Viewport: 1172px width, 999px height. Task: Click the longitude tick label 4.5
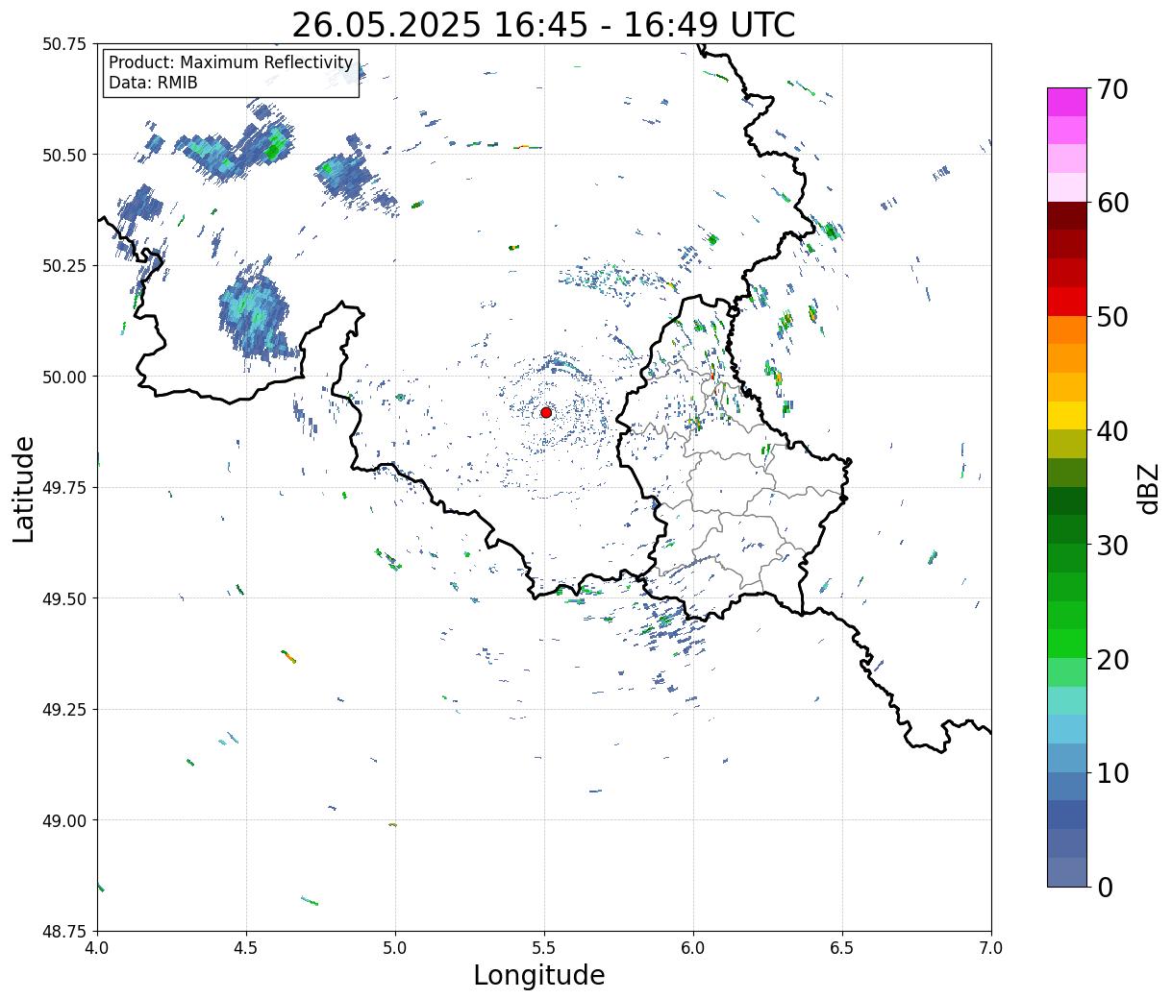246,948
